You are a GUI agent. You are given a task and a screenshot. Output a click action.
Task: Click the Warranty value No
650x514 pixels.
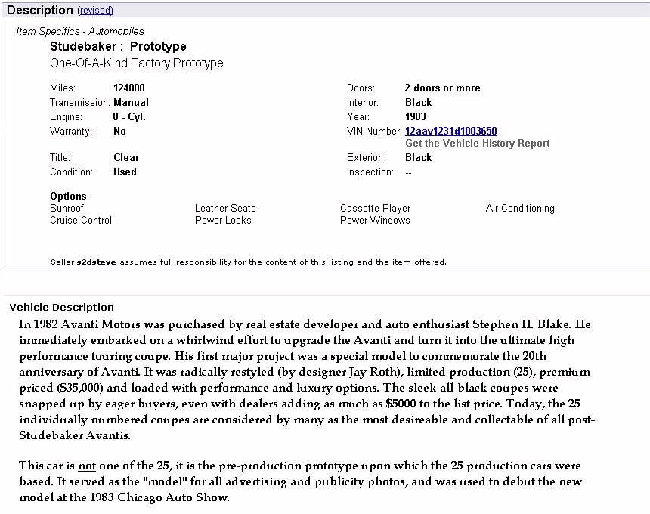[119, 132]
